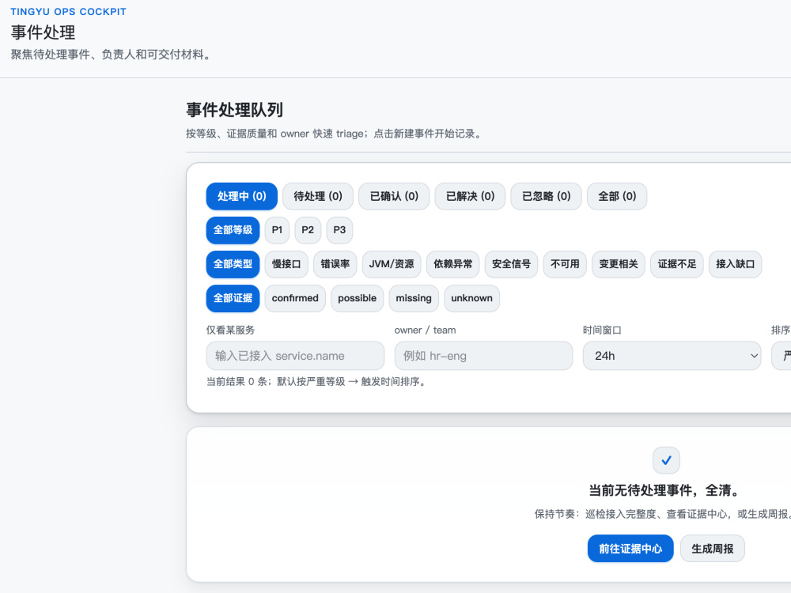Filter events by 错误率 type

click(x=335, y=264)
